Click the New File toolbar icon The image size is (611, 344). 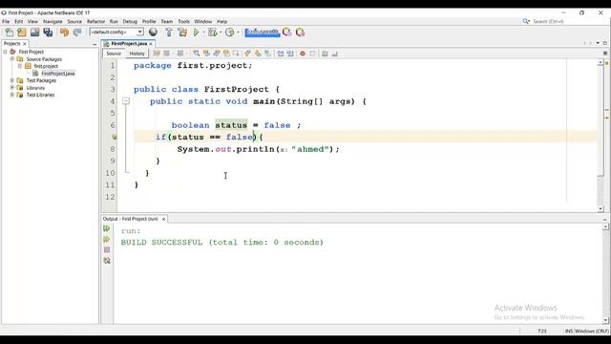(9, 32)
